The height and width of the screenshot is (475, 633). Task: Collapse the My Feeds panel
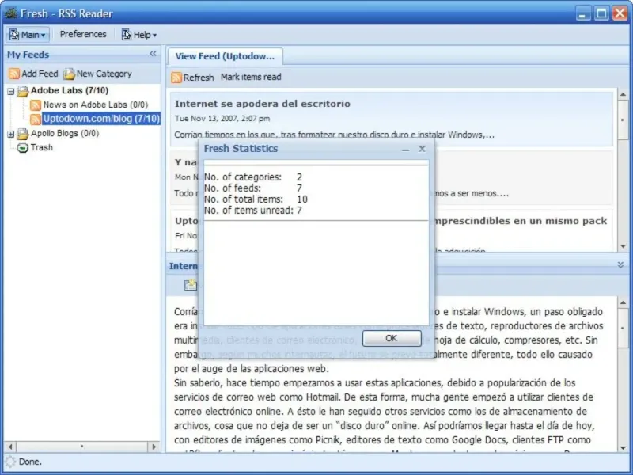pos(153,54)
